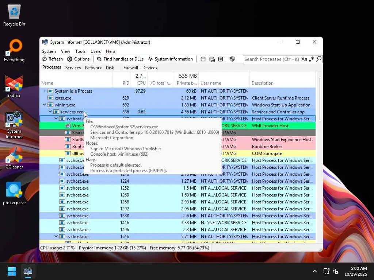
Task: Click the CPU usage status bar entry
Action: 57,248
